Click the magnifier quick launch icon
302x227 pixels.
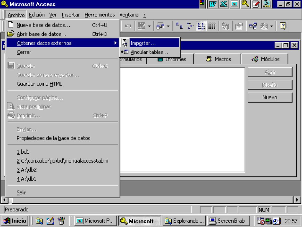[39, 221]
